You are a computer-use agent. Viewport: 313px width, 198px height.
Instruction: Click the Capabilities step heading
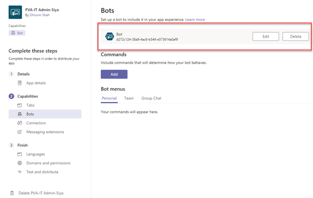27,96
